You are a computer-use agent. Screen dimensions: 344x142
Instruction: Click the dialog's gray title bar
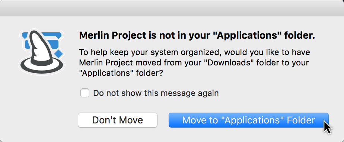point(172,8)
